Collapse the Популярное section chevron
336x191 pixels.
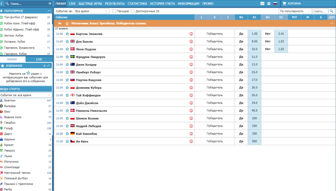pyautogui.click(x=49, y=11)
